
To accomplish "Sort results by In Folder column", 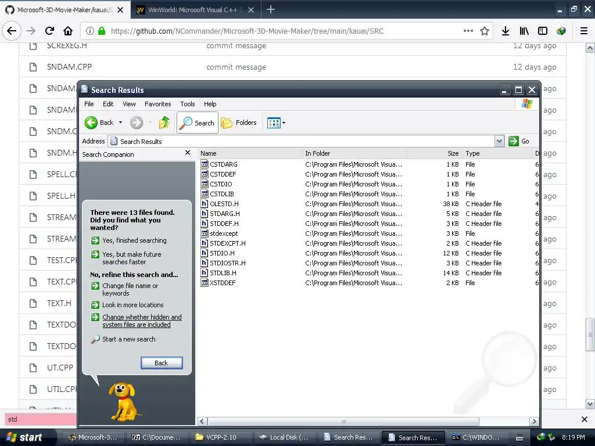I will tap(354, 153).
